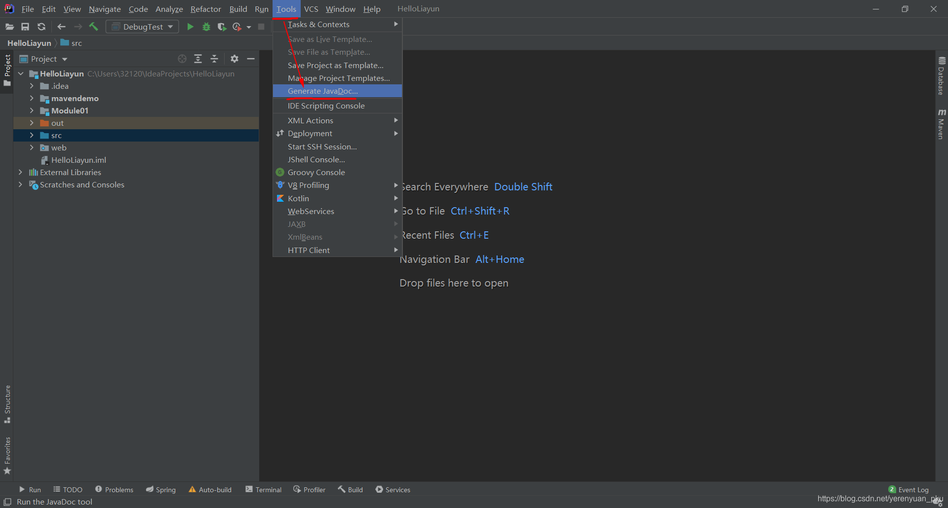This screenshot has width=948, height=508.
Task: Choose Save Project as Template...
Action: click(337, 65)
